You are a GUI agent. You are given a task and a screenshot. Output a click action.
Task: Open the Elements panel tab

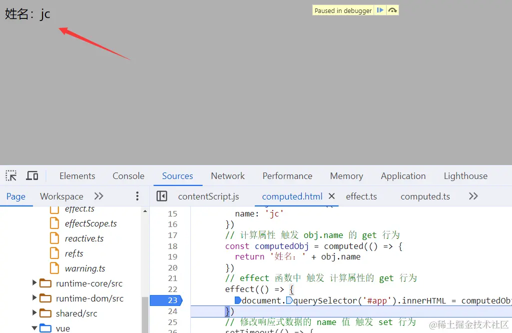tap(77, 176)
